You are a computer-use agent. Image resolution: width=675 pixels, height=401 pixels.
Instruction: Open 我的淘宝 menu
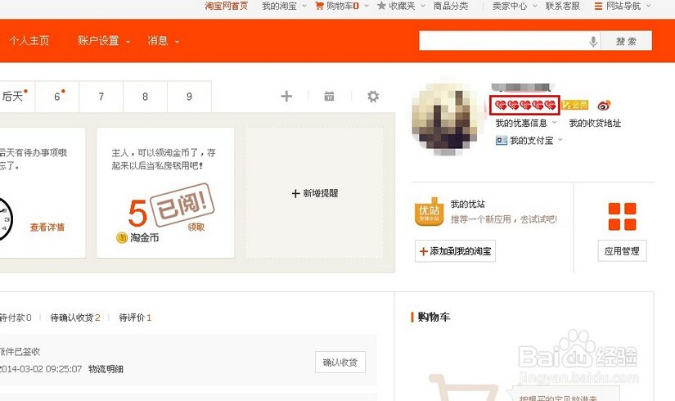pos(279,6)
